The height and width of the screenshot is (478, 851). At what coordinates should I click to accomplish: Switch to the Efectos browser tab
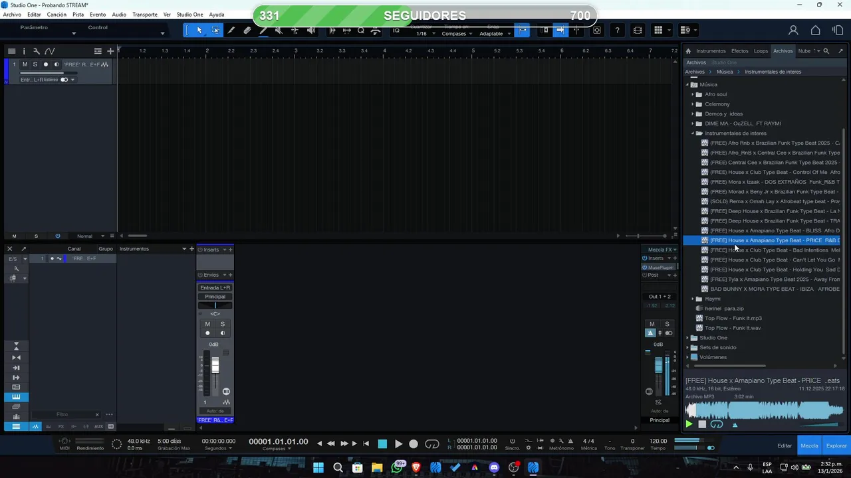(740, 51)
